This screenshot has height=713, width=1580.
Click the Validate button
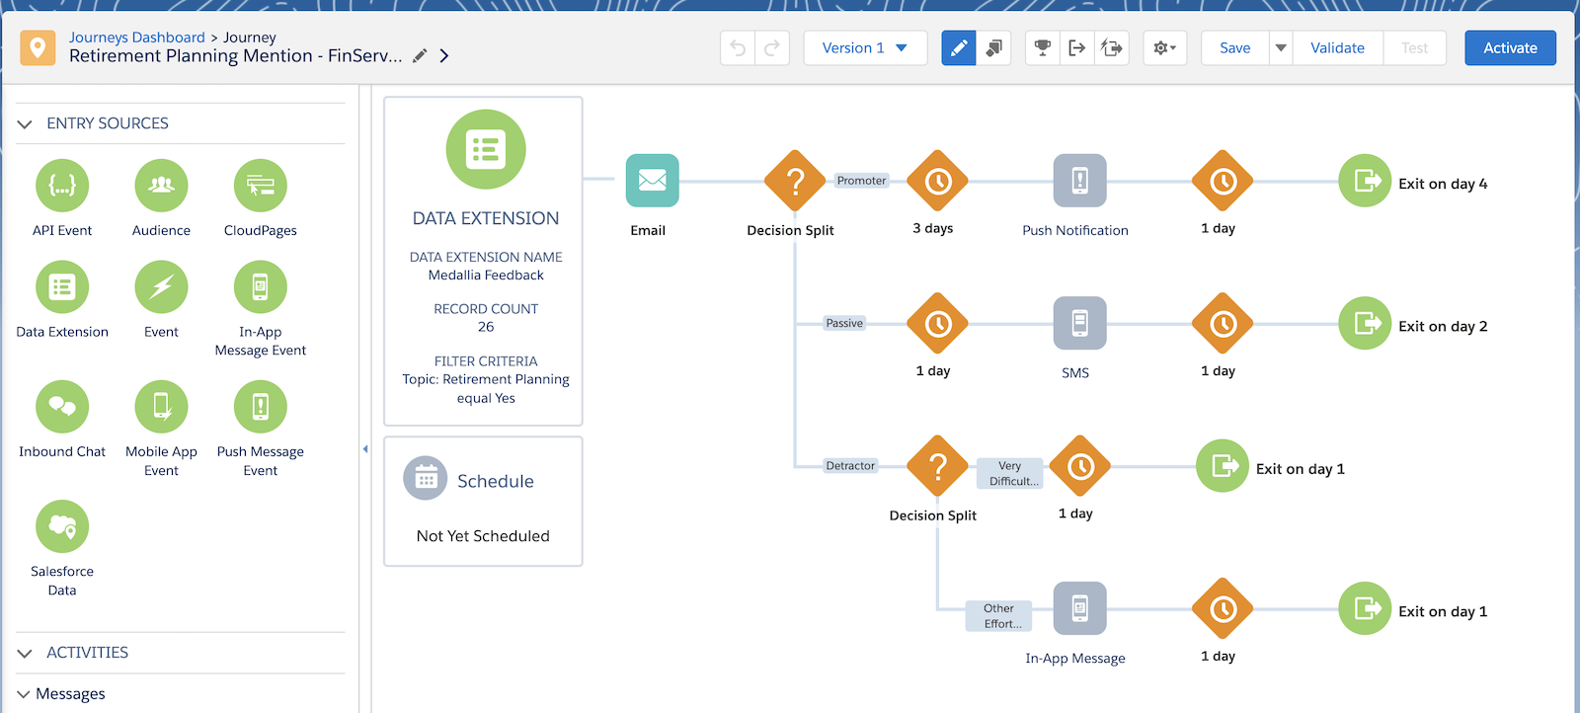(x=1337, y=47)
